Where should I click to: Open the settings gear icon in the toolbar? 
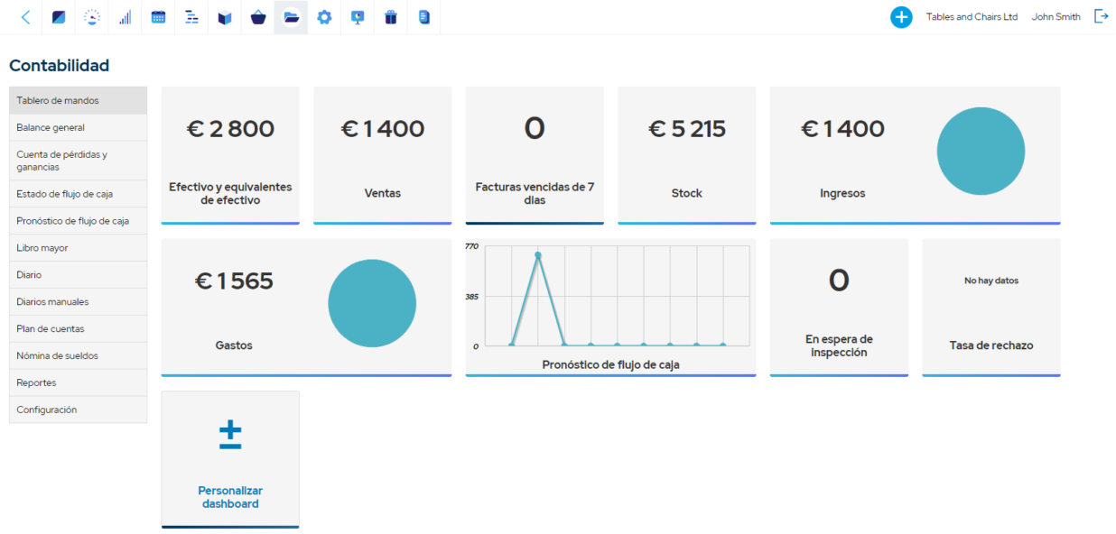[324, 16]
